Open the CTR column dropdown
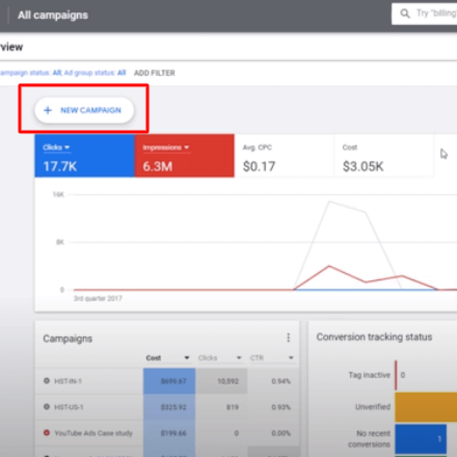The image size is (457, 457). [x=291, y=357]
